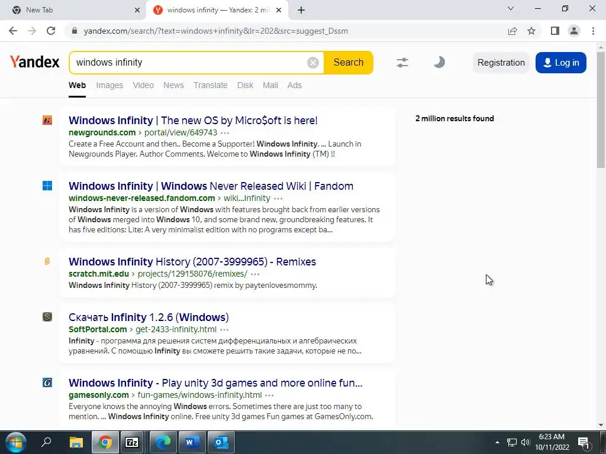Click the scrollbar down arrow
The height and width of the screenshot is (454, 606).
(x=601, y=425)
